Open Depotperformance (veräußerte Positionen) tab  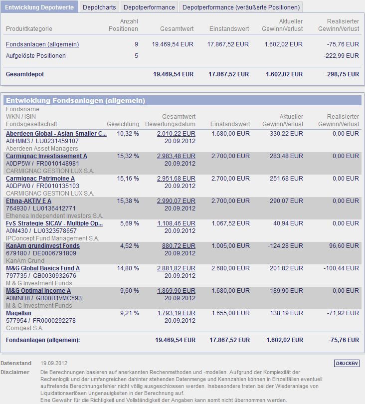(x=241, y=7)
